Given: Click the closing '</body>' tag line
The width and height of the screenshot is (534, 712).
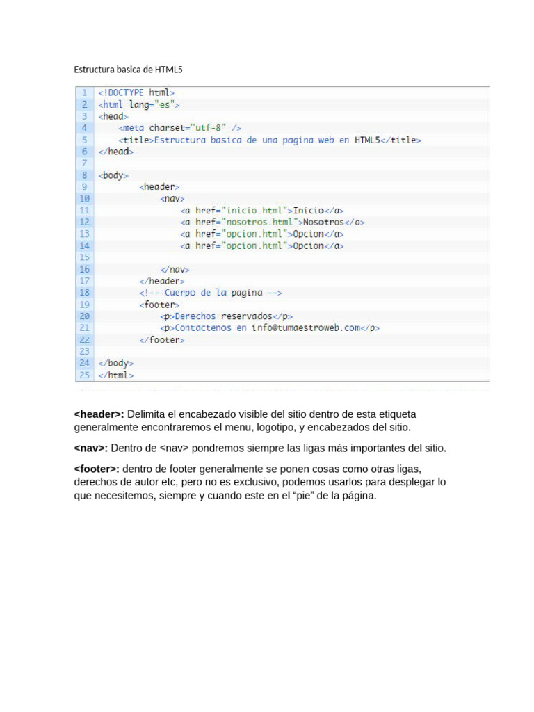Looking at the screenshot, I should (116, 363).
